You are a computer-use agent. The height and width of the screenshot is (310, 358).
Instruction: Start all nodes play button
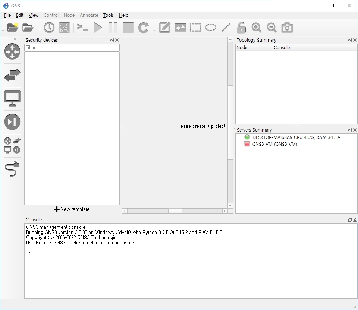coord(98,28)
